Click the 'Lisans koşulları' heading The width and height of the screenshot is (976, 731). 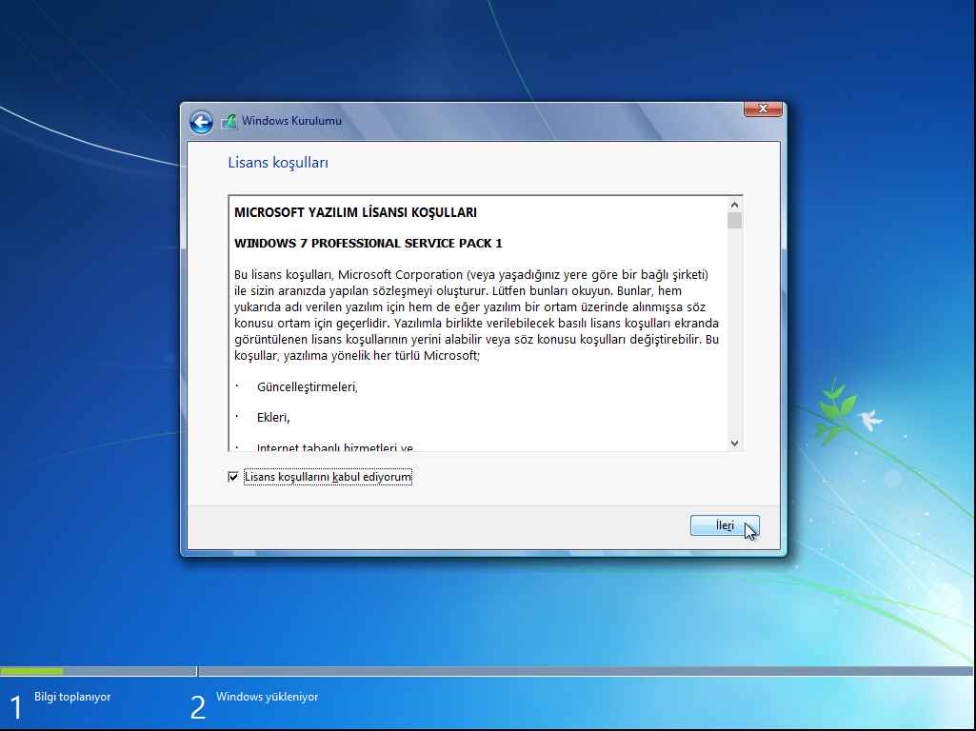(x=278, y=163)
